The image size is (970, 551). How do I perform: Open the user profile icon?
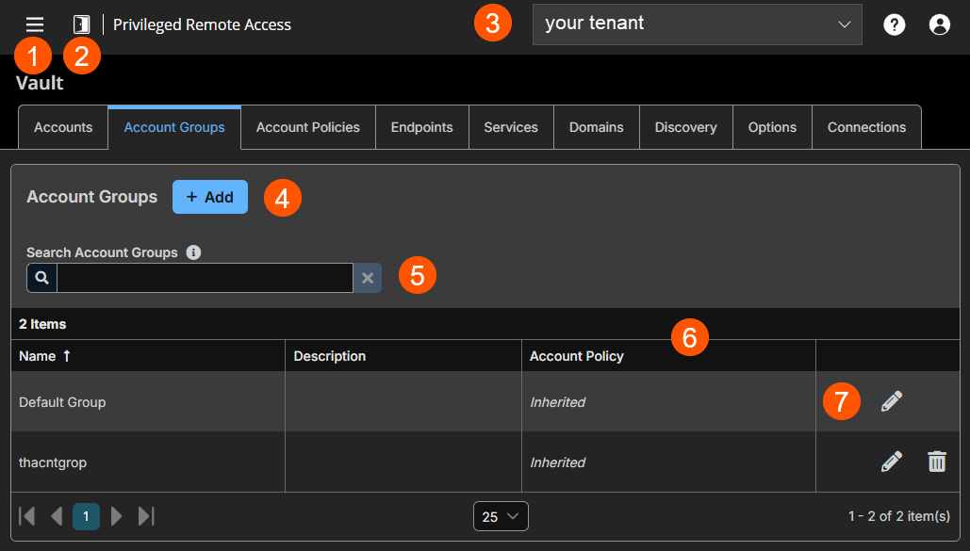[x=939, y=24]
